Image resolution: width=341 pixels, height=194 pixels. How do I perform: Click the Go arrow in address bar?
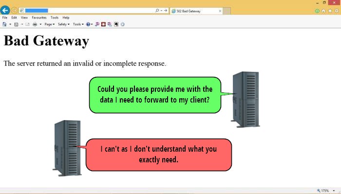point(166,10)
